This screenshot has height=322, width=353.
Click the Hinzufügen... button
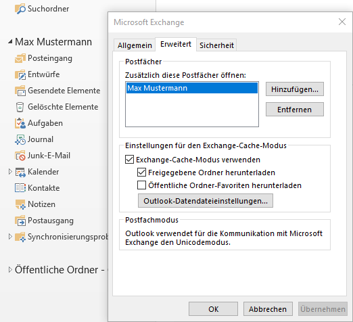pos(295,89)
